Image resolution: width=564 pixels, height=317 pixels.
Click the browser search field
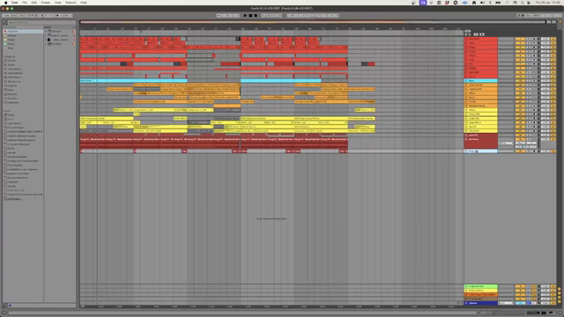coord(41,22)
